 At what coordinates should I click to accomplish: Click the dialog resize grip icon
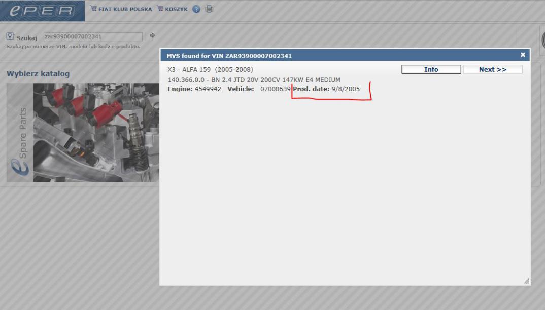[x=527, y=281]
